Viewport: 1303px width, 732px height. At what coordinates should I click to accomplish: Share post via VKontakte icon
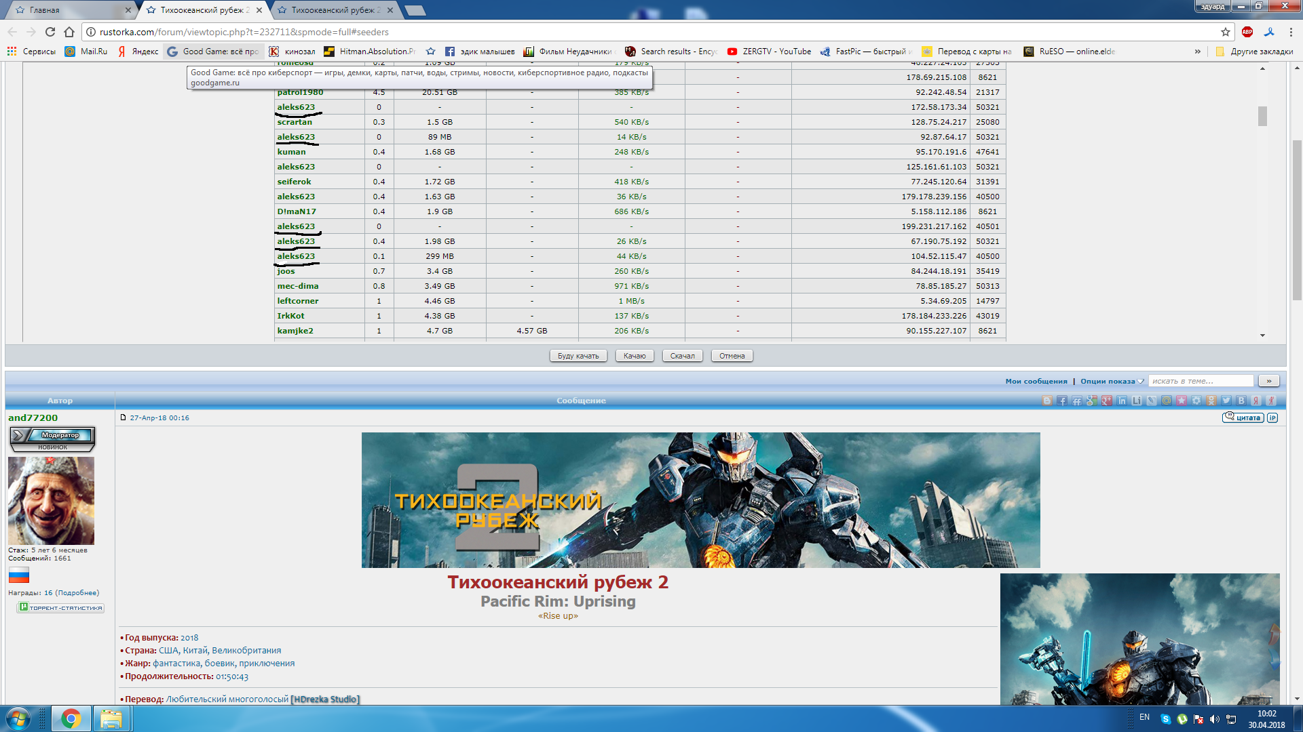coord(1241,401)
